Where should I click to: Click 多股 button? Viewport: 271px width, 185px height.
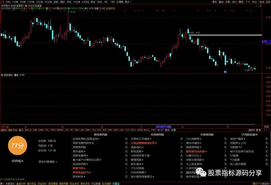(228, 2)
